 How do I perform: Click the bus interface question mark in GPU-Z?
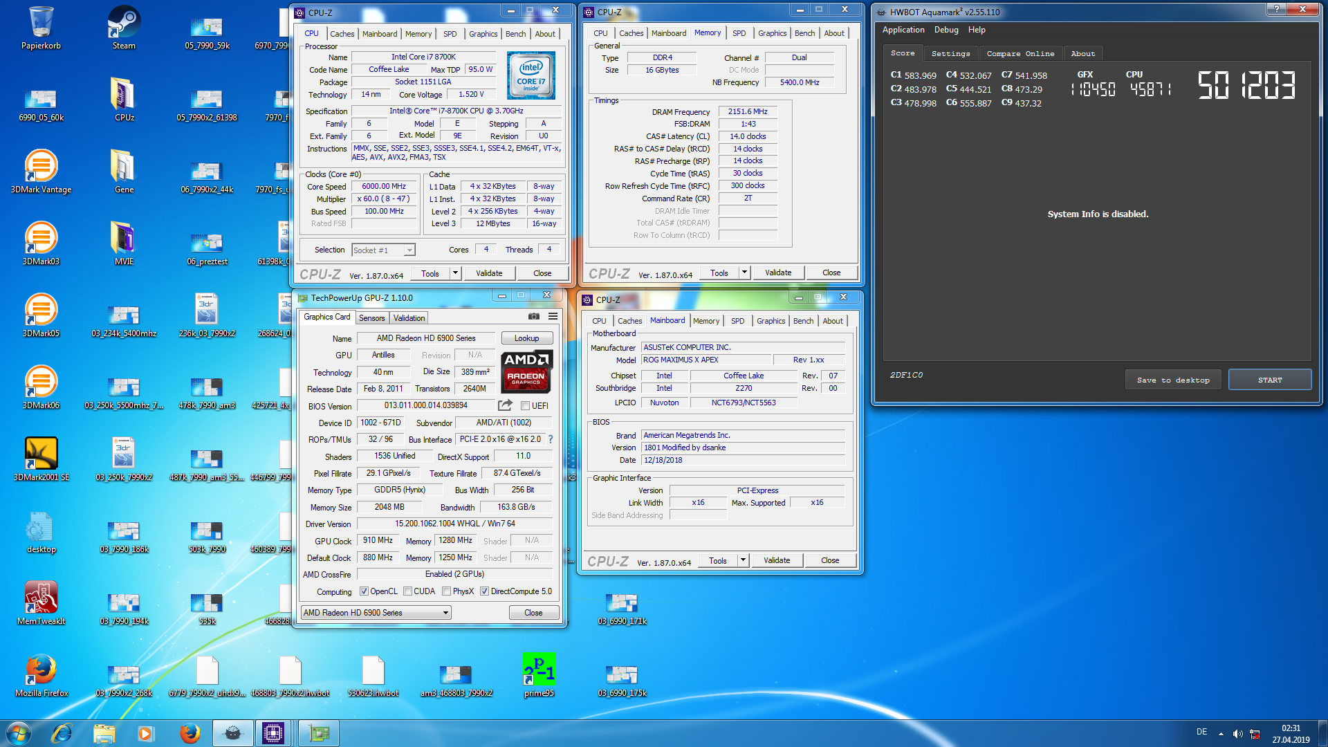(x=551, y=439)
